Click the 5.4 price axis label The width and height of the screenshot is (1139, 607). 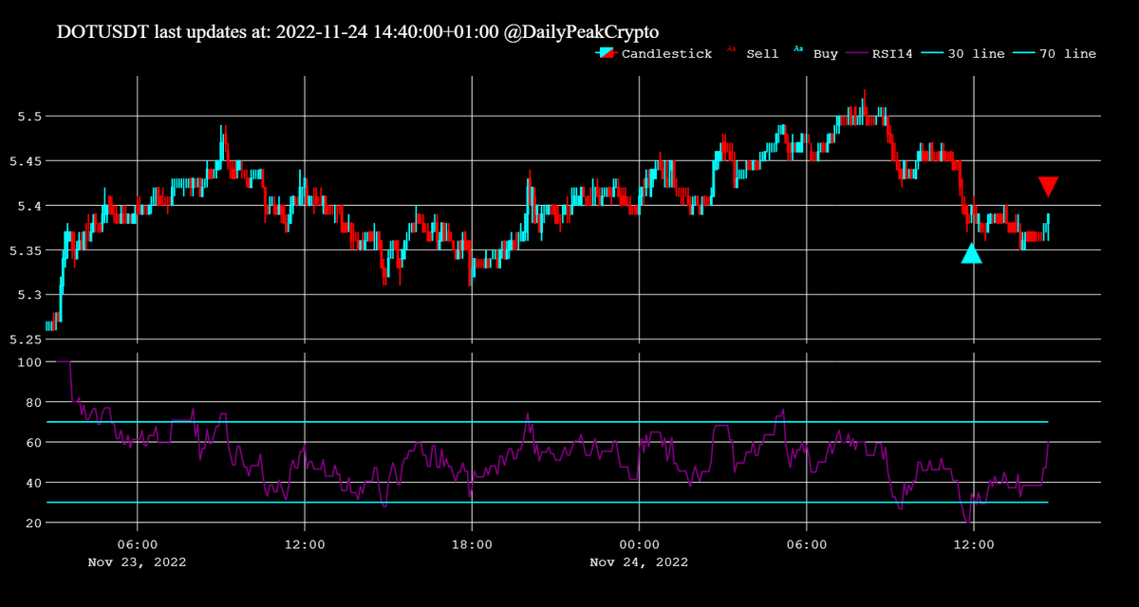point(28,206)
